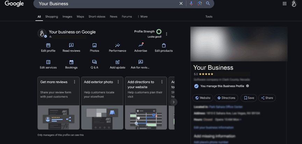Open the Photos section
Screen dimensions: 302x144
tap(94, 48)
